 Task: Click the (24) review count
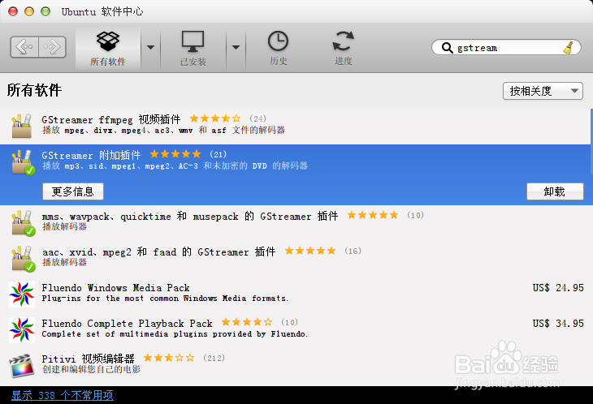tap(258, 119)
